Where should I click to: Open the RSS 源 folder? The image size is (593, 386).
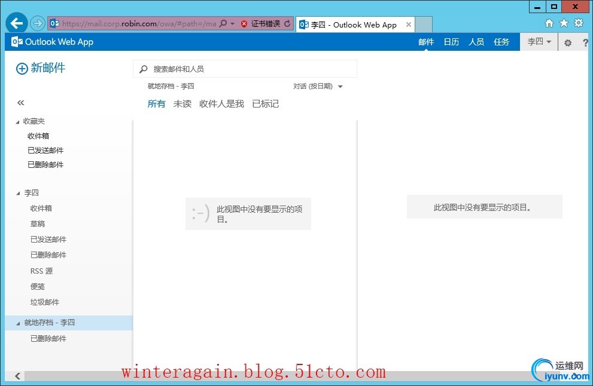coord(42,271)
